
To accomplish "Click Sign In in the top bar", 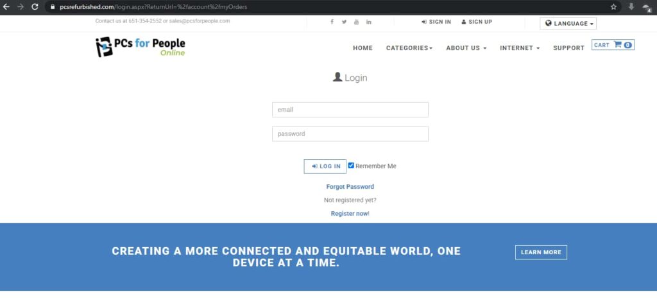I will tap(436, 22).
